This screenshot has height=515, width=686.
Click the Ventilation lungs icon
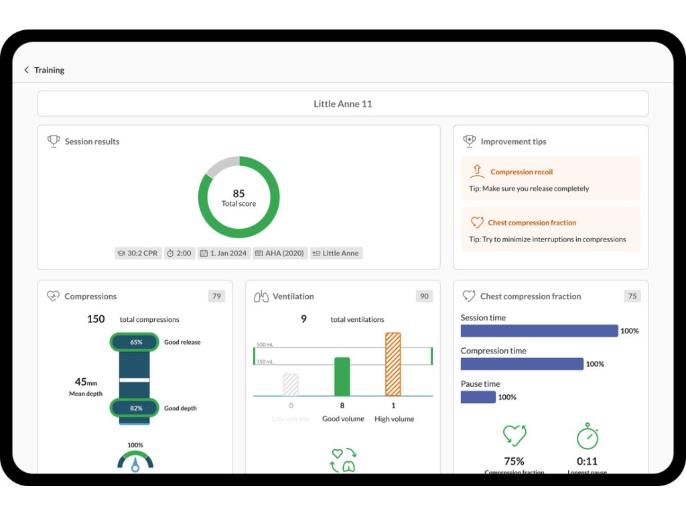[261, 296]
